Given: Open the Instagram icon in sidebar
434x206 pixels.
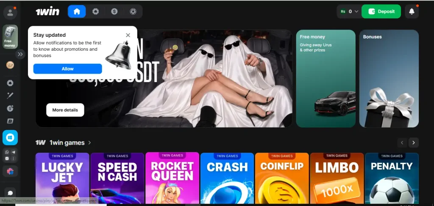Looking at the screenshot, I should pos(7,159).
